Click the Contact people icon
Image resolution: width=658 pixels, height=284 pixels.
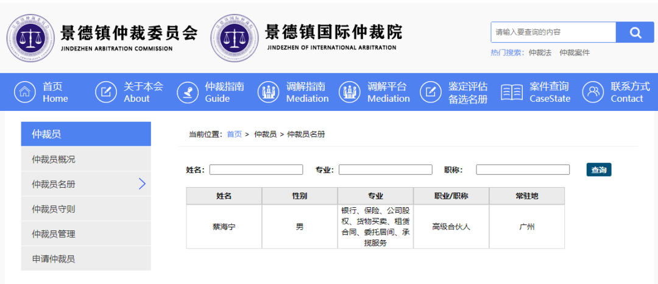(x=593, y=92)
